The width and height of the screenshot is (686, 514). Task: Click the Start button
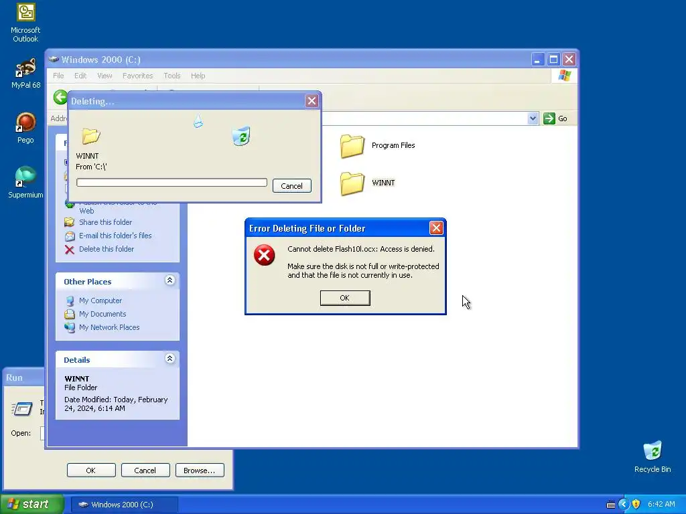[x=31, y=505]
